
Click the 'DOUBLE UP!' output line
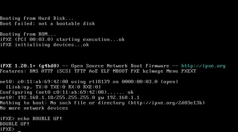[15, 124]
